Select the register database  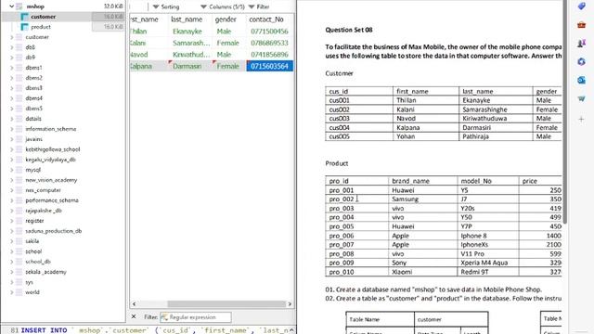click(34, 221)
